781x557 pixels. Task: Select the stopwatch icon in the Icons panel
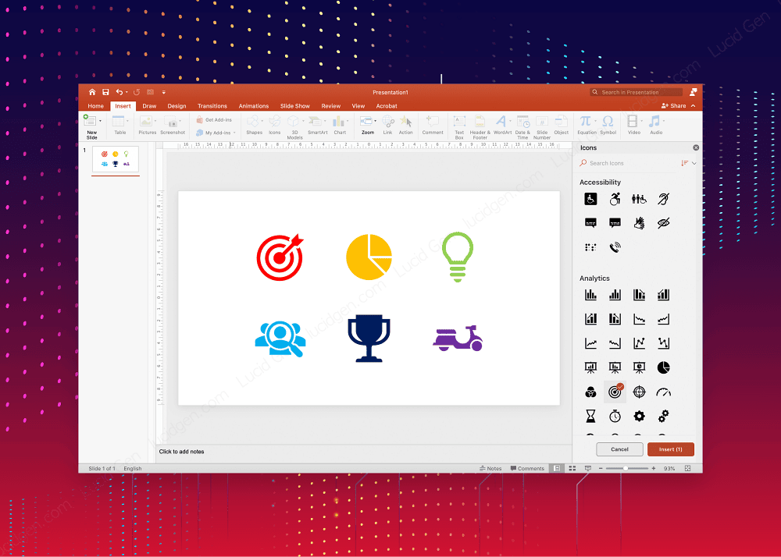(615, 416)
